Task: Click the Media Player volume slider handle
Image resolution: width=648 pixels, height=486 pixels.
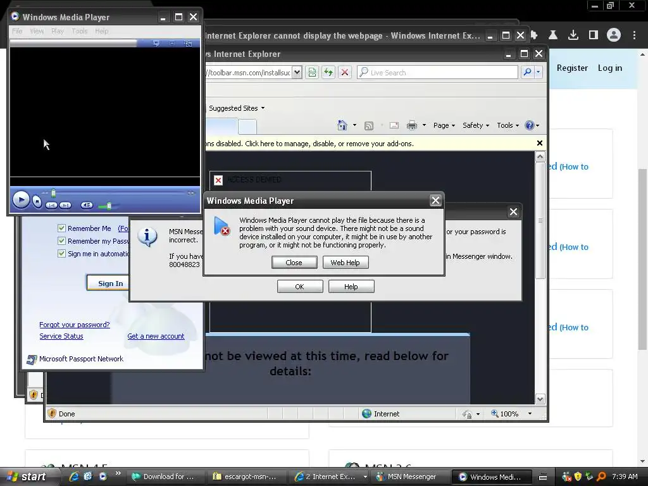Action: click(x=109, y=206)
